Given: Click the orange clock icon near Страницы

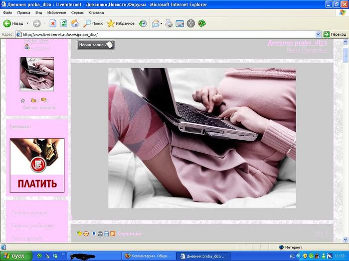Looking at the screenshot, I should coord(86,234).
